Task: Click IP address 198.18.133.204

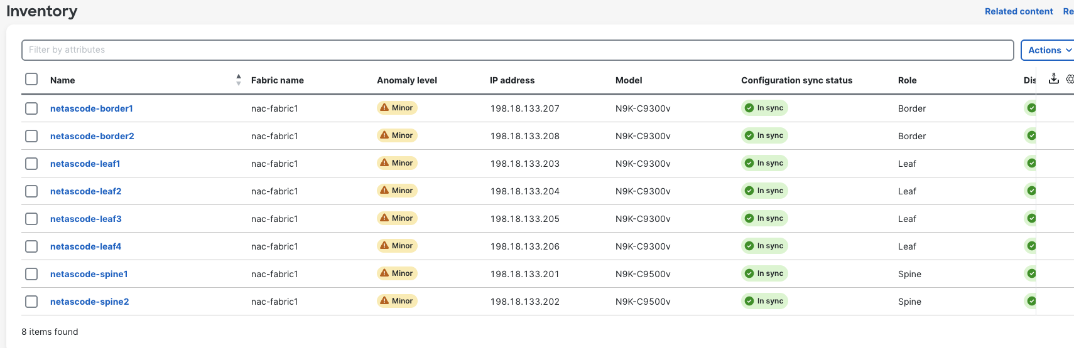Action: 525,191
